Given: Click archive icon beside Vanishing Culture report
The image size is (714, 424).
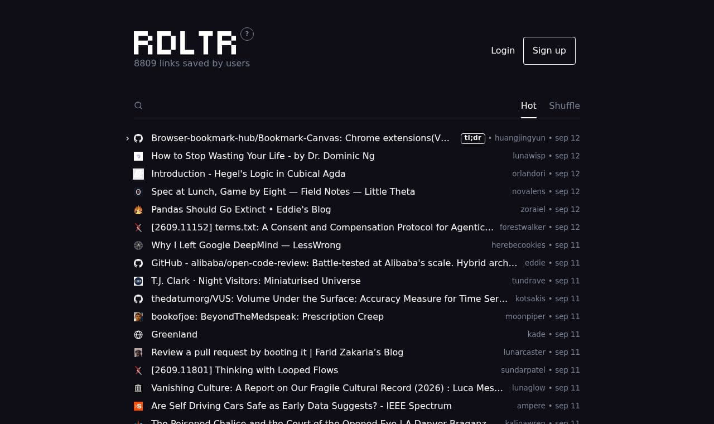Looking at the screenshot, I should pos(138,388).
